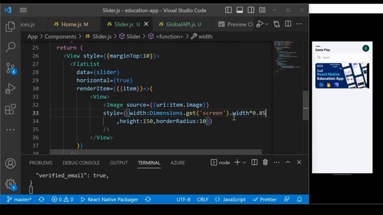Tap the profile avatar in app preview
383x215 pixels.
[366, 48]
